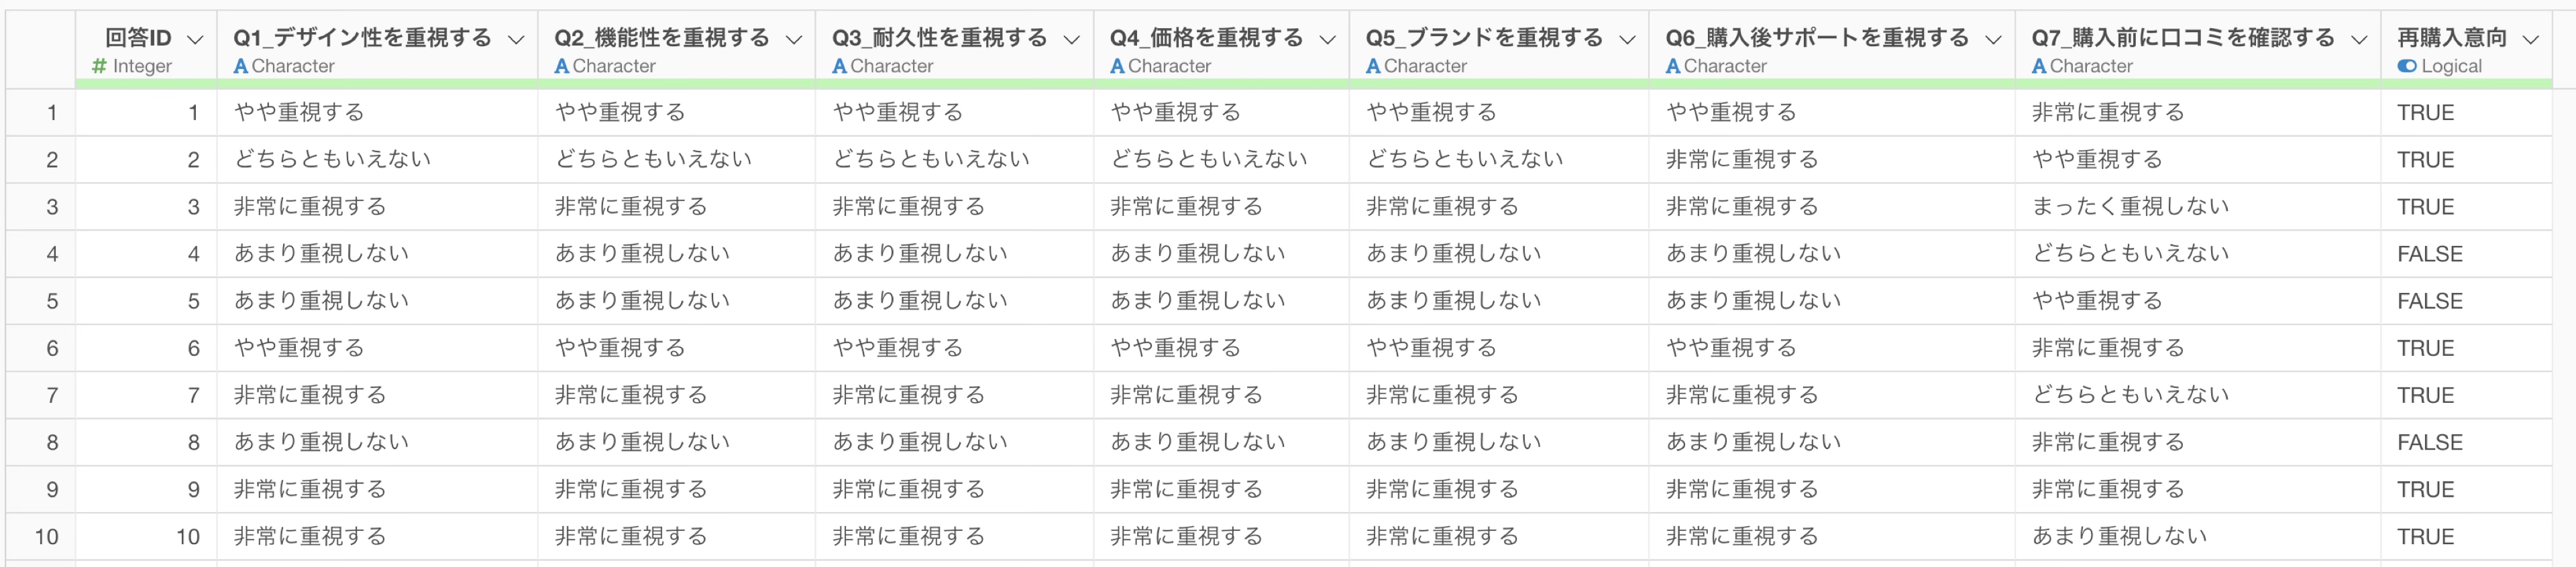Open the Q2_機能性を重視する column chevron
Screen dimensions: 2576x567
point(794,39)
